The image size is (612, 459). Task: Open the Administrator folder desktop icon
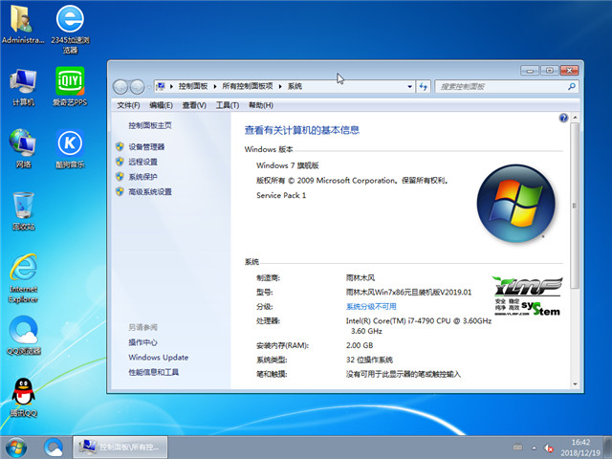click(x=23, y=24)
